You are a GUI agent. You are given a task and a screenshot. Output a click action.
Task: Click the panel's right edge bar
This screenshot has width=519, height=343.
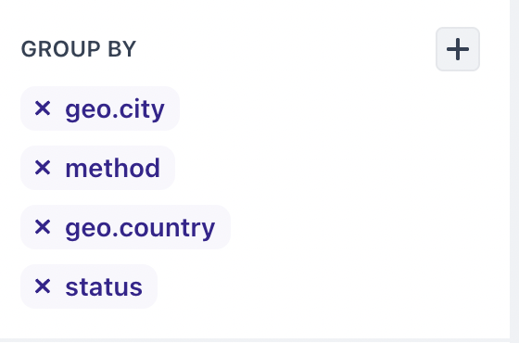514,169
